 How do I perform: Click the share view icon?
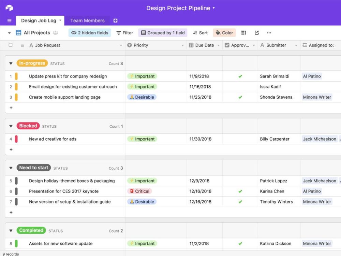pos(257,33)
